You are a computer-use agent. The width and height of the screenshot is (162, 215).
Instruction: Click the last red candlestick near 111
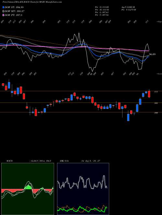[149, 94]
